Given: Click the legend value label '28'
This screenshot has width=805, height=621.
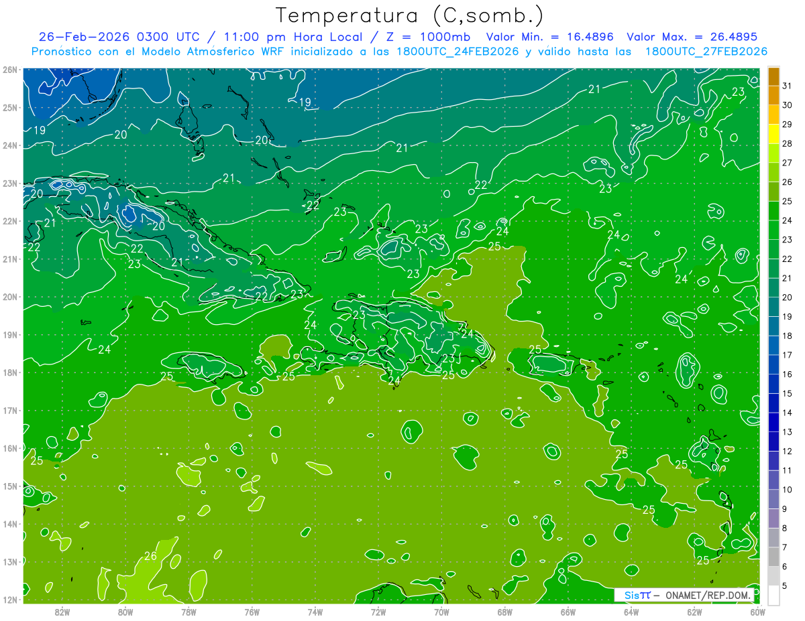Looking at the screenshot, I should 788,143.
